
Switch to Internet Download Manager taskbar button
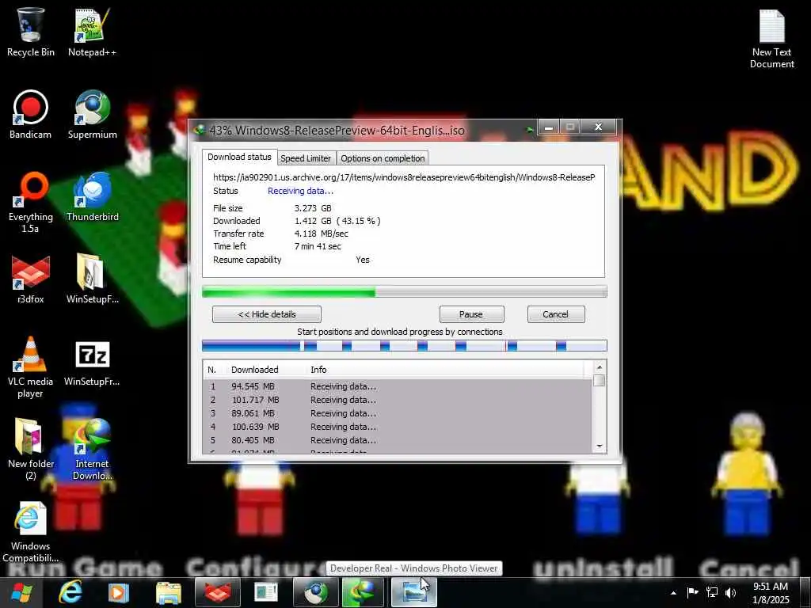[364, 592]
